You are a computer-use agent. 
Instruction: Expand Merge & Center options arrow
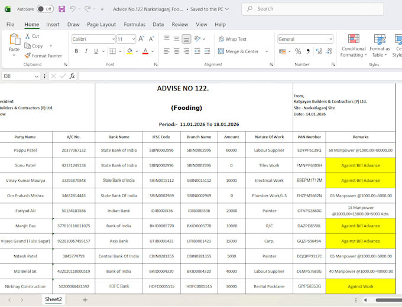(x=267, y=51)
